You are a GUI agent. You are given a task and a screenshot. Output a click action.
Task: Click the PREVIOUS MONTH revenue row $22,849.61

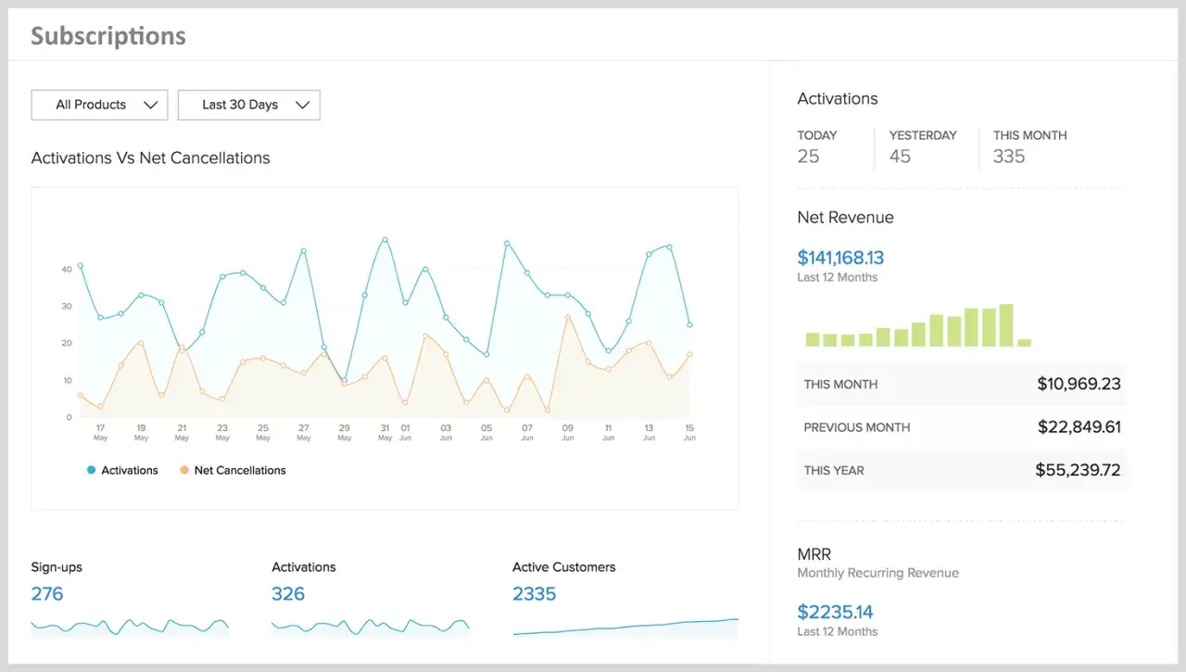(x=962, y=427)
